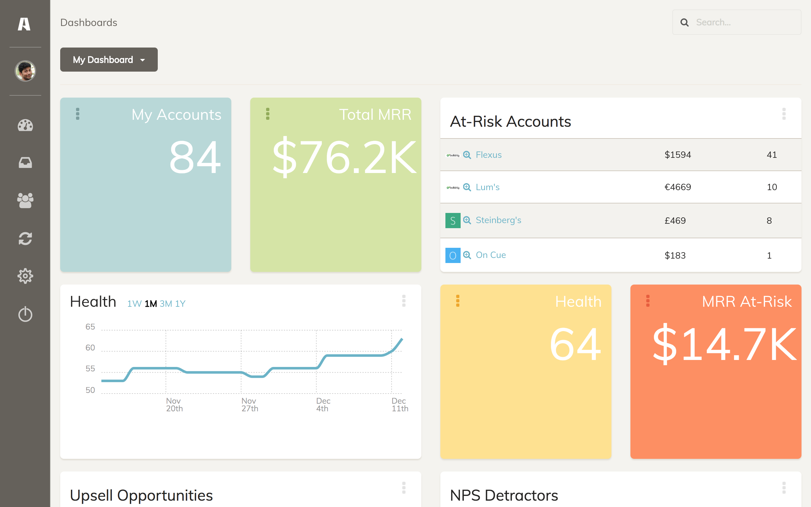Open the users group icon in sidebar
Screen dimensions: 811x507
pyautogui.click(x=25, y=201)
